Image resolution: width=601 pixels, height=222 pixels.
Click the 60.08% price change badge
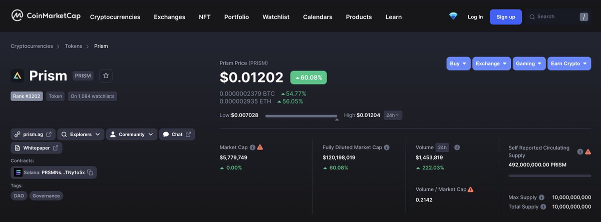pyautogui.click(x=309, y=77)
